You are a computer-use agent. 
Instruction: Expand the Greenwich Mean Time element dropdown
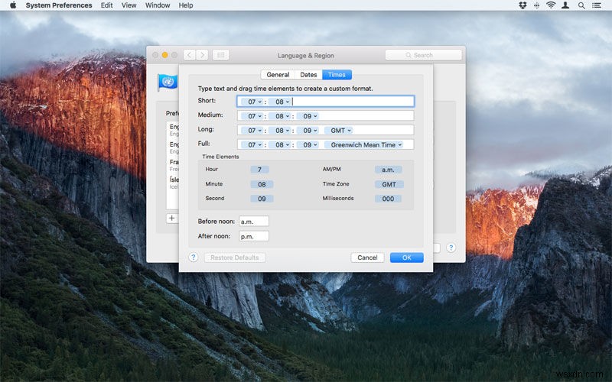pyautogui.click(x=364, y=144)
